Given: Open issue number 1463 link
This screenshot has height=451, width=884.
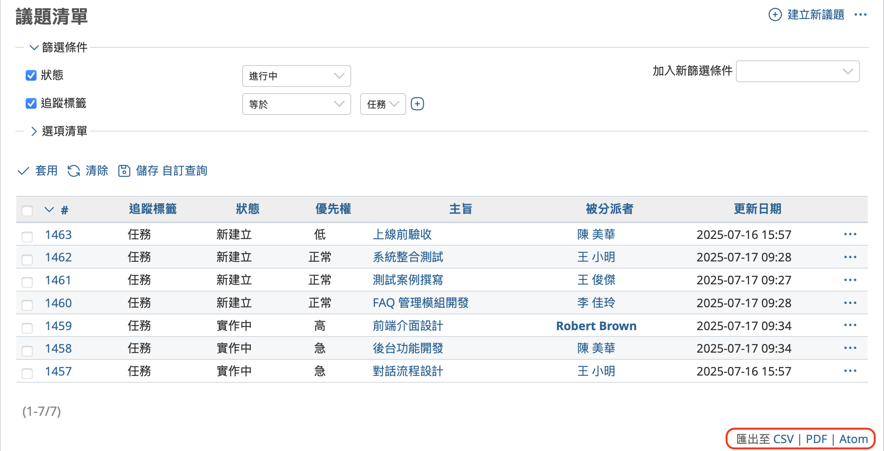Looking at the screenshot, I should click(58, 235).
